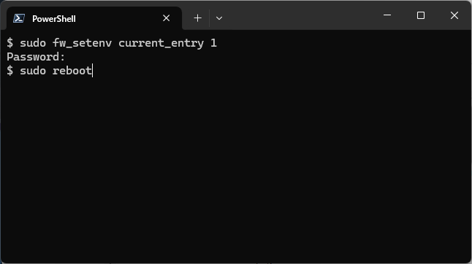
Task: Click the Password: prompt line
Action: tap(36, 57)
